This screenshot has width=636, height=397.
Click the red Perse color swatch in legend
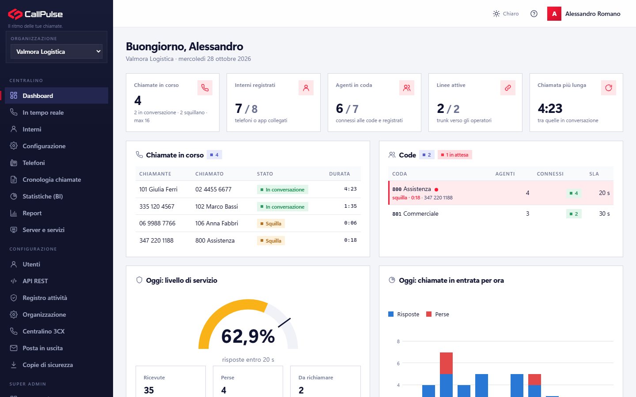[429, 314]
